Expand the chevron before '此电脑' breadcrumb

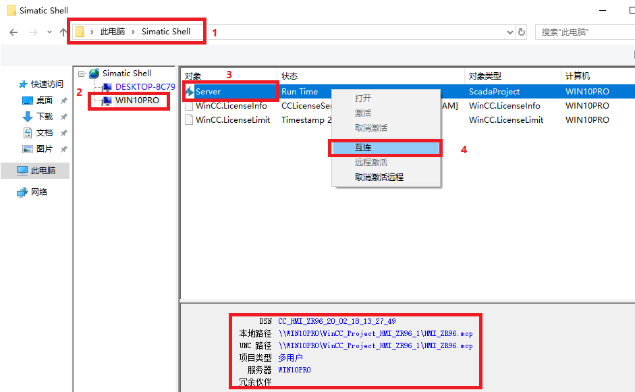tap(92, 32)
